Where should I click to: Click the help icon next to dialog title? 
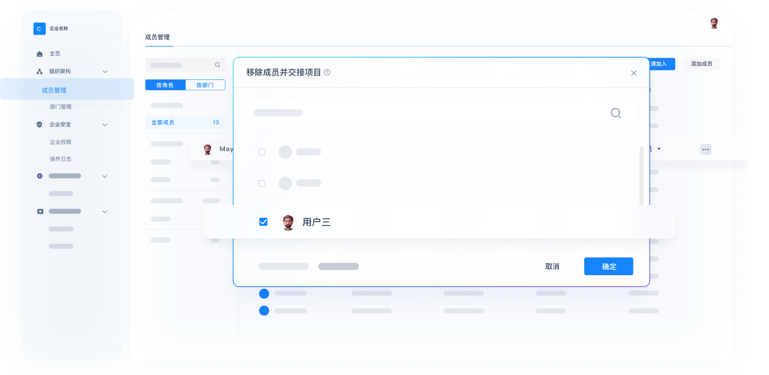(327, 73)
